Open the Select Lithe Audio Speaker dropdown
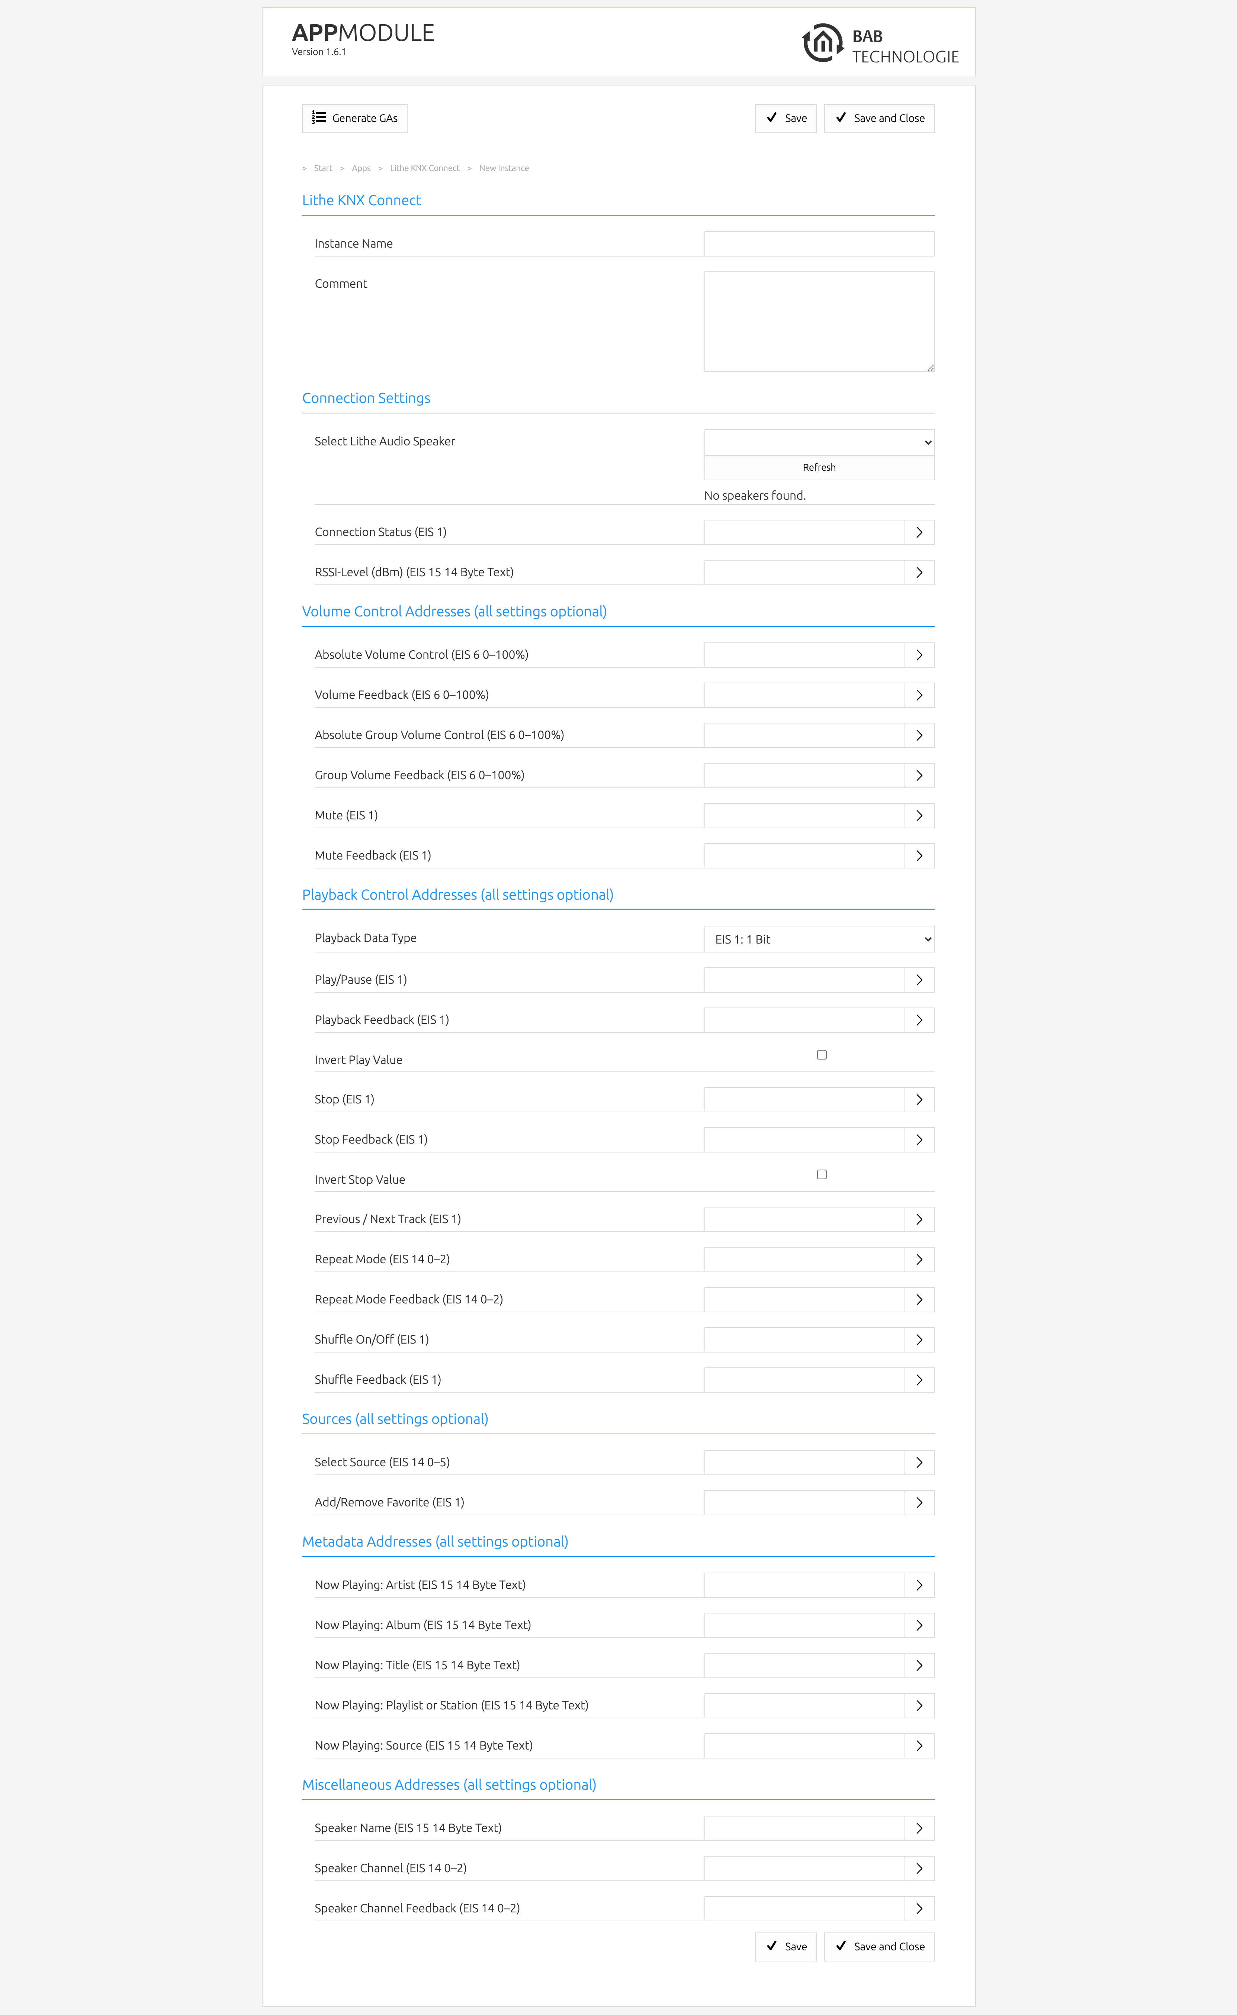The image size is (1237, 2015). coord(818,442)
